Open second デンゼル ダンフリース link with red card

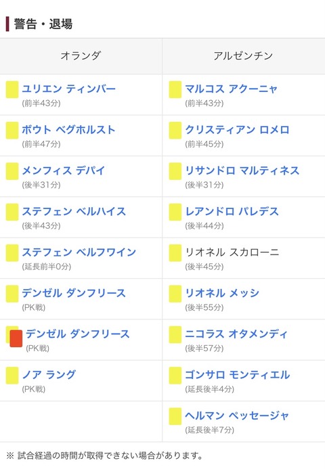77,334
